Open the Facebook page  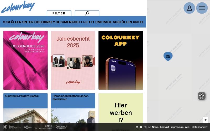(141, 127)
